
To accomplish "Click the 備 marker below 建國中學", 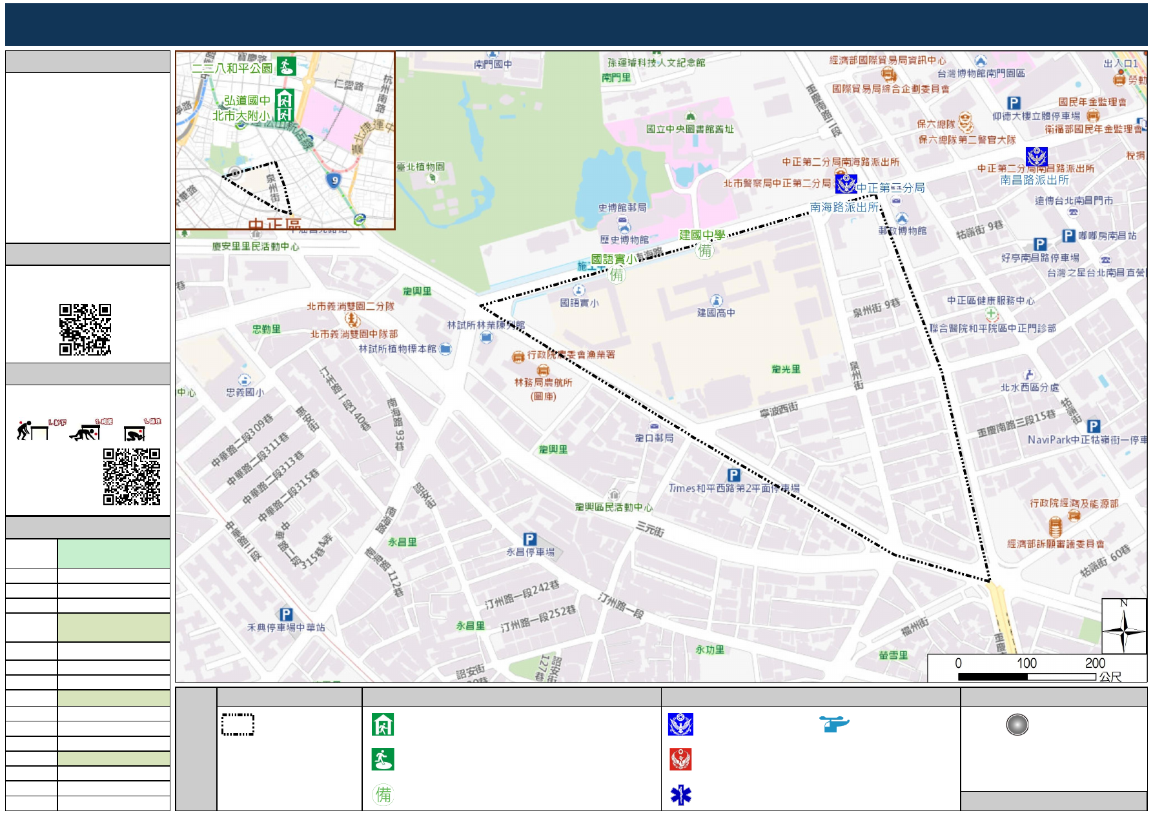I will tap(705, 250).
